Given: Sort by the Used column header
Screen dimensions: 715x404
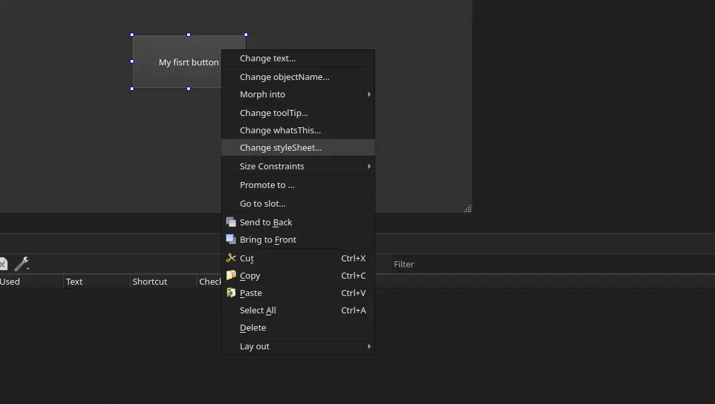Looking at the screenshot, I should (31, 282).
